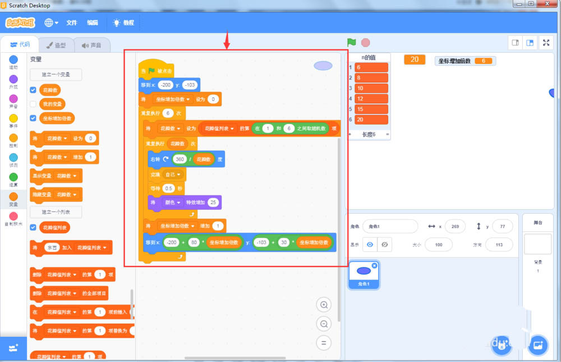Viewport: 561px width, 362px height.
Task: Uncheck the 花瓣数 variable display checkbox
Action: (33, 89)
